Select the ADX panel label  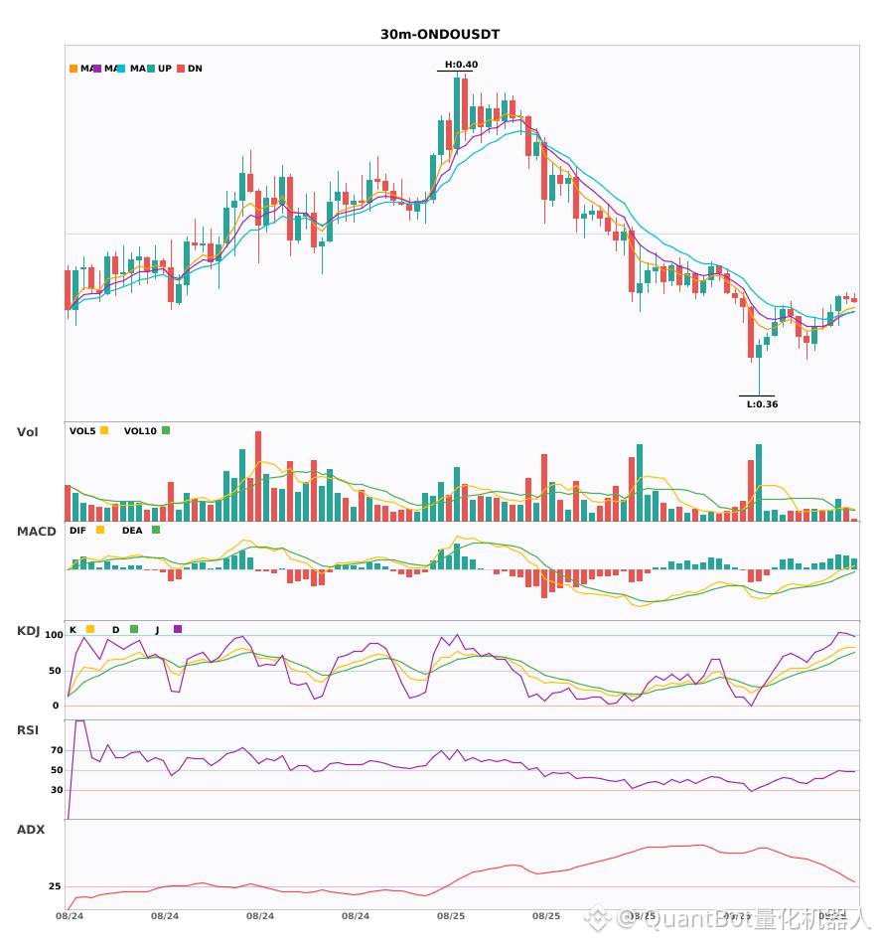tap(31, 830)
